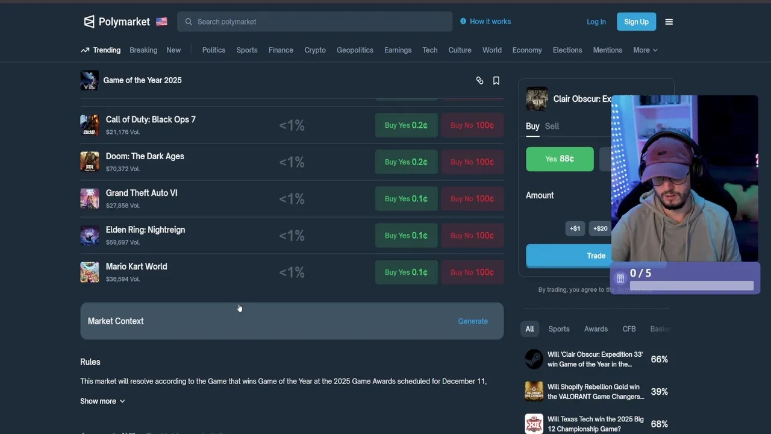Click the Trending arrow icon
The image size is (771, 434).
click(85, 50)
